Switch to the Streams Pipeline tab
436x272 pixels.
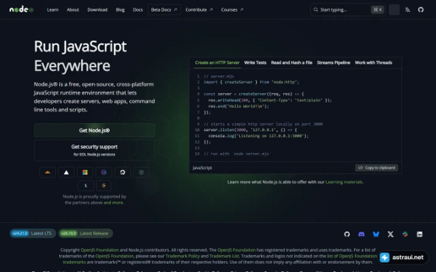click(333, 63)
